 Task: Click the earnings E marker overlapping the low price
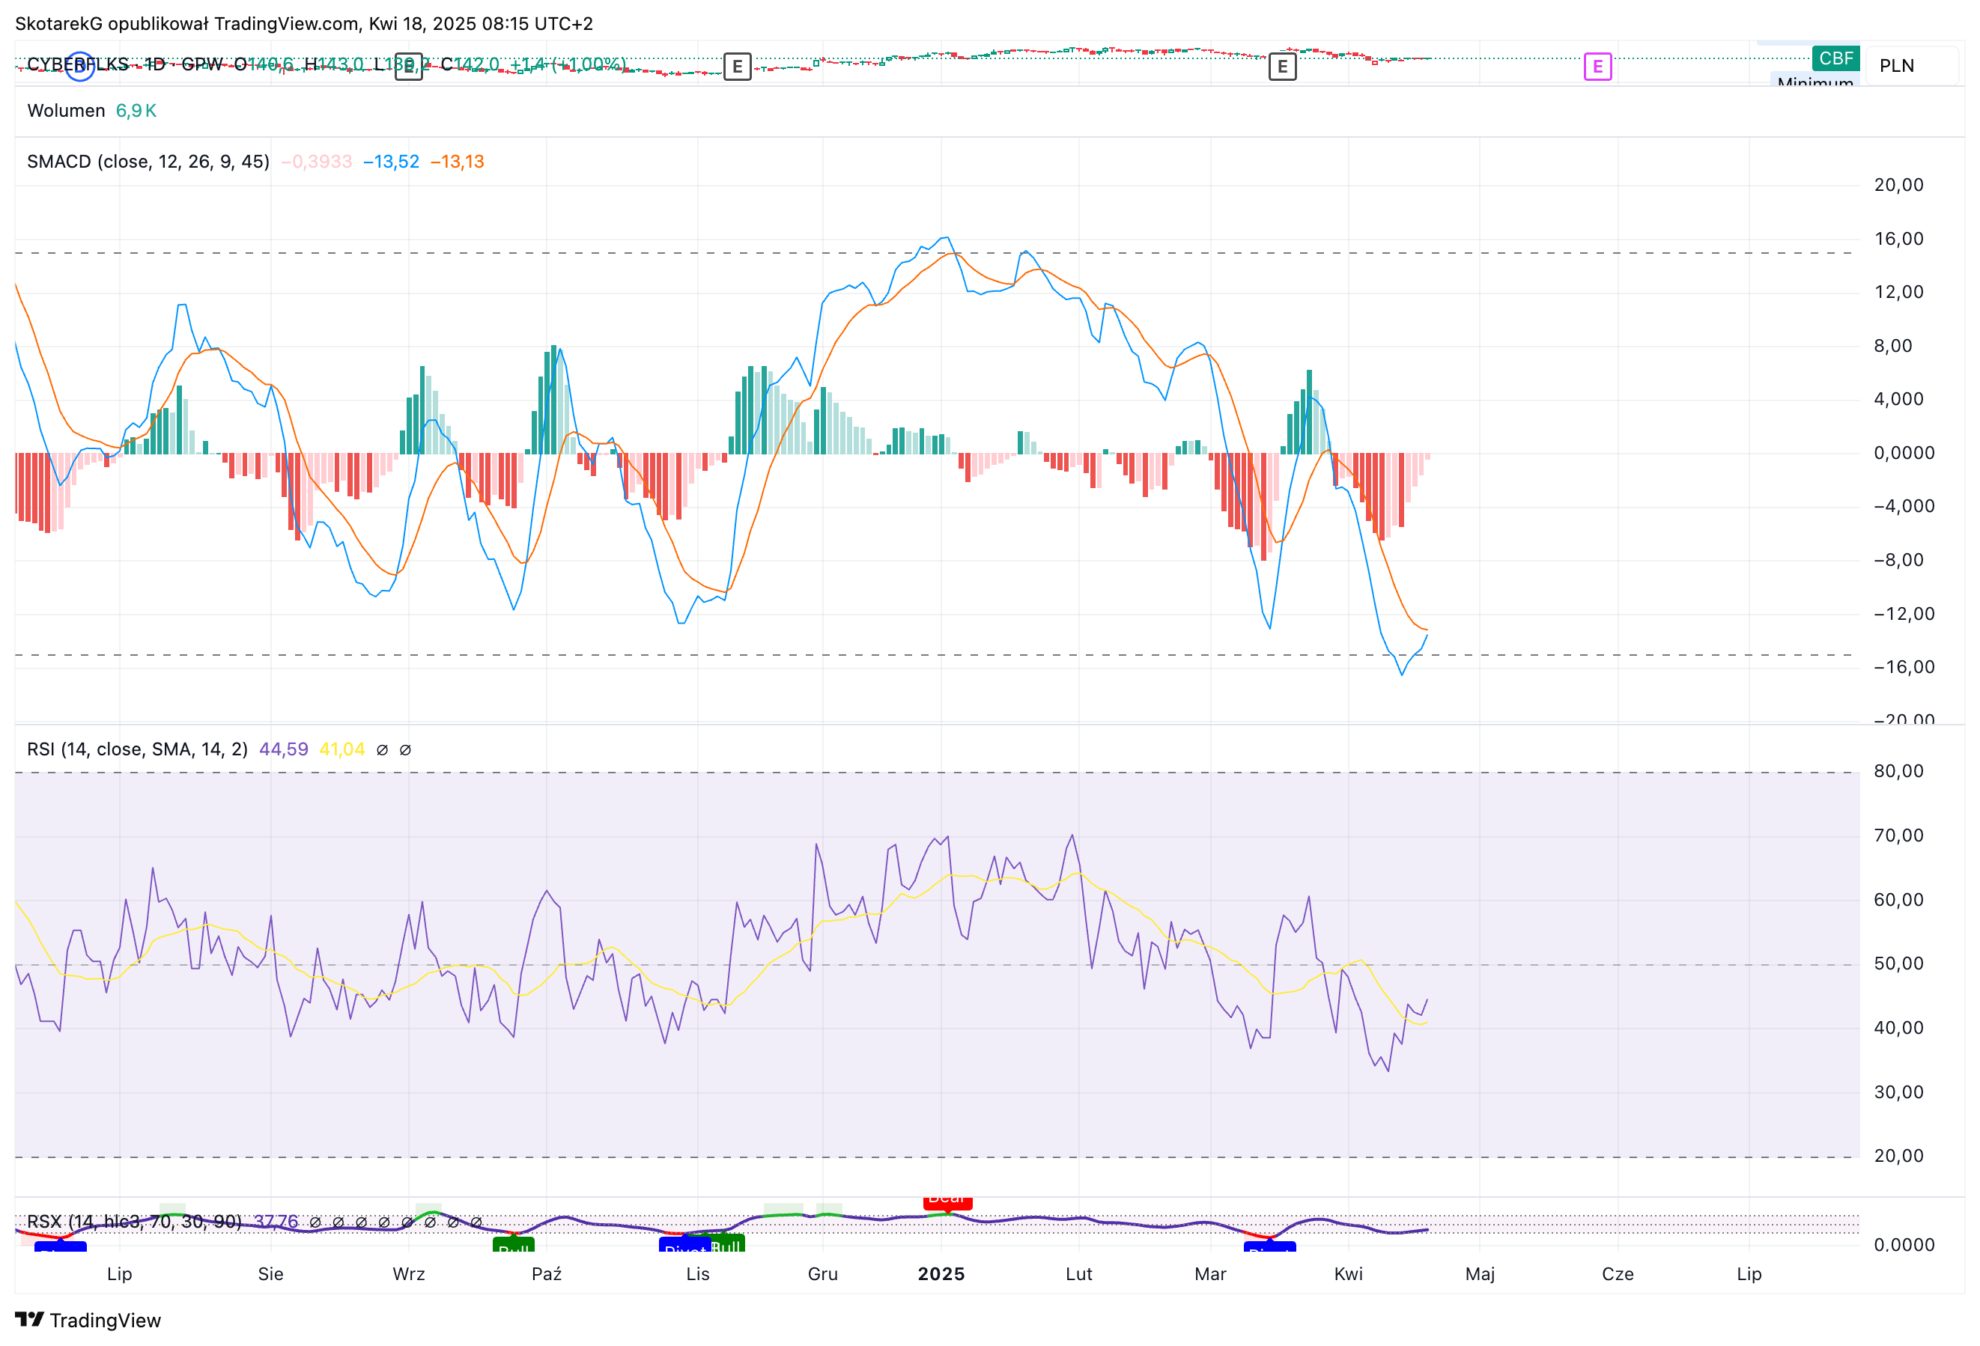pos(409,67)
